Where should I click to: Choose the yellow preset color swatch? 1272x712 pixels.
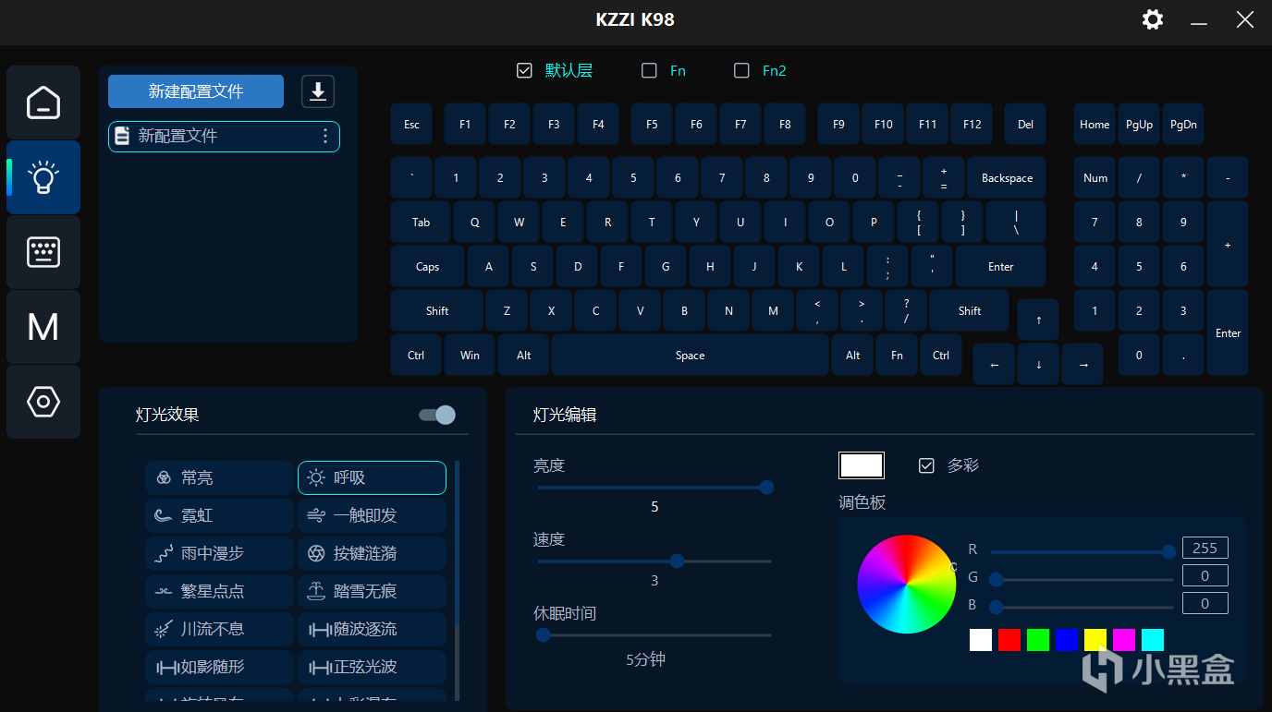1095,640
